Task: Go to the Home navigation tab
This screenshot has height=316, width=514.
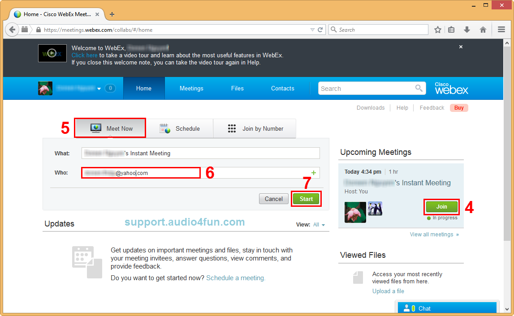Action: [144, 89]
